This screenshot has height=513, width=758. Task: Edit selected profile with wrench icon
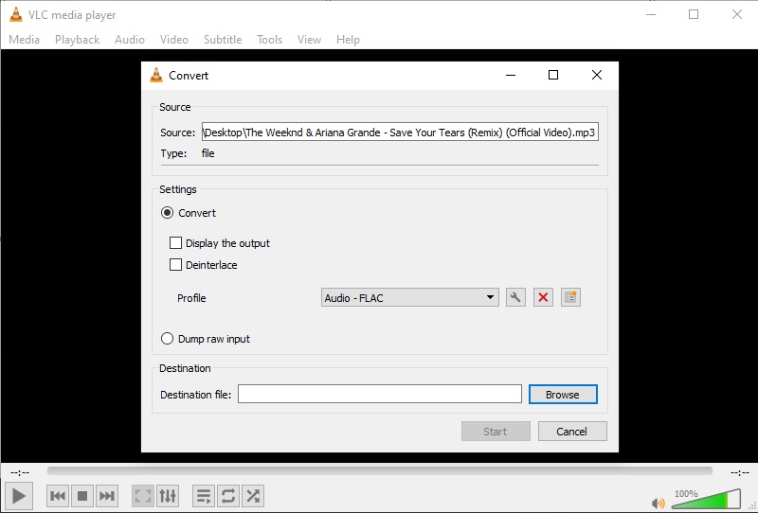pyautogui.click(x=515, y=297)
